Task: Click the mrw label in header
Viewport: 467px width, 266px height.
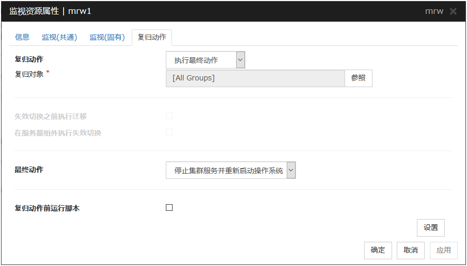Action: (434, 11)
